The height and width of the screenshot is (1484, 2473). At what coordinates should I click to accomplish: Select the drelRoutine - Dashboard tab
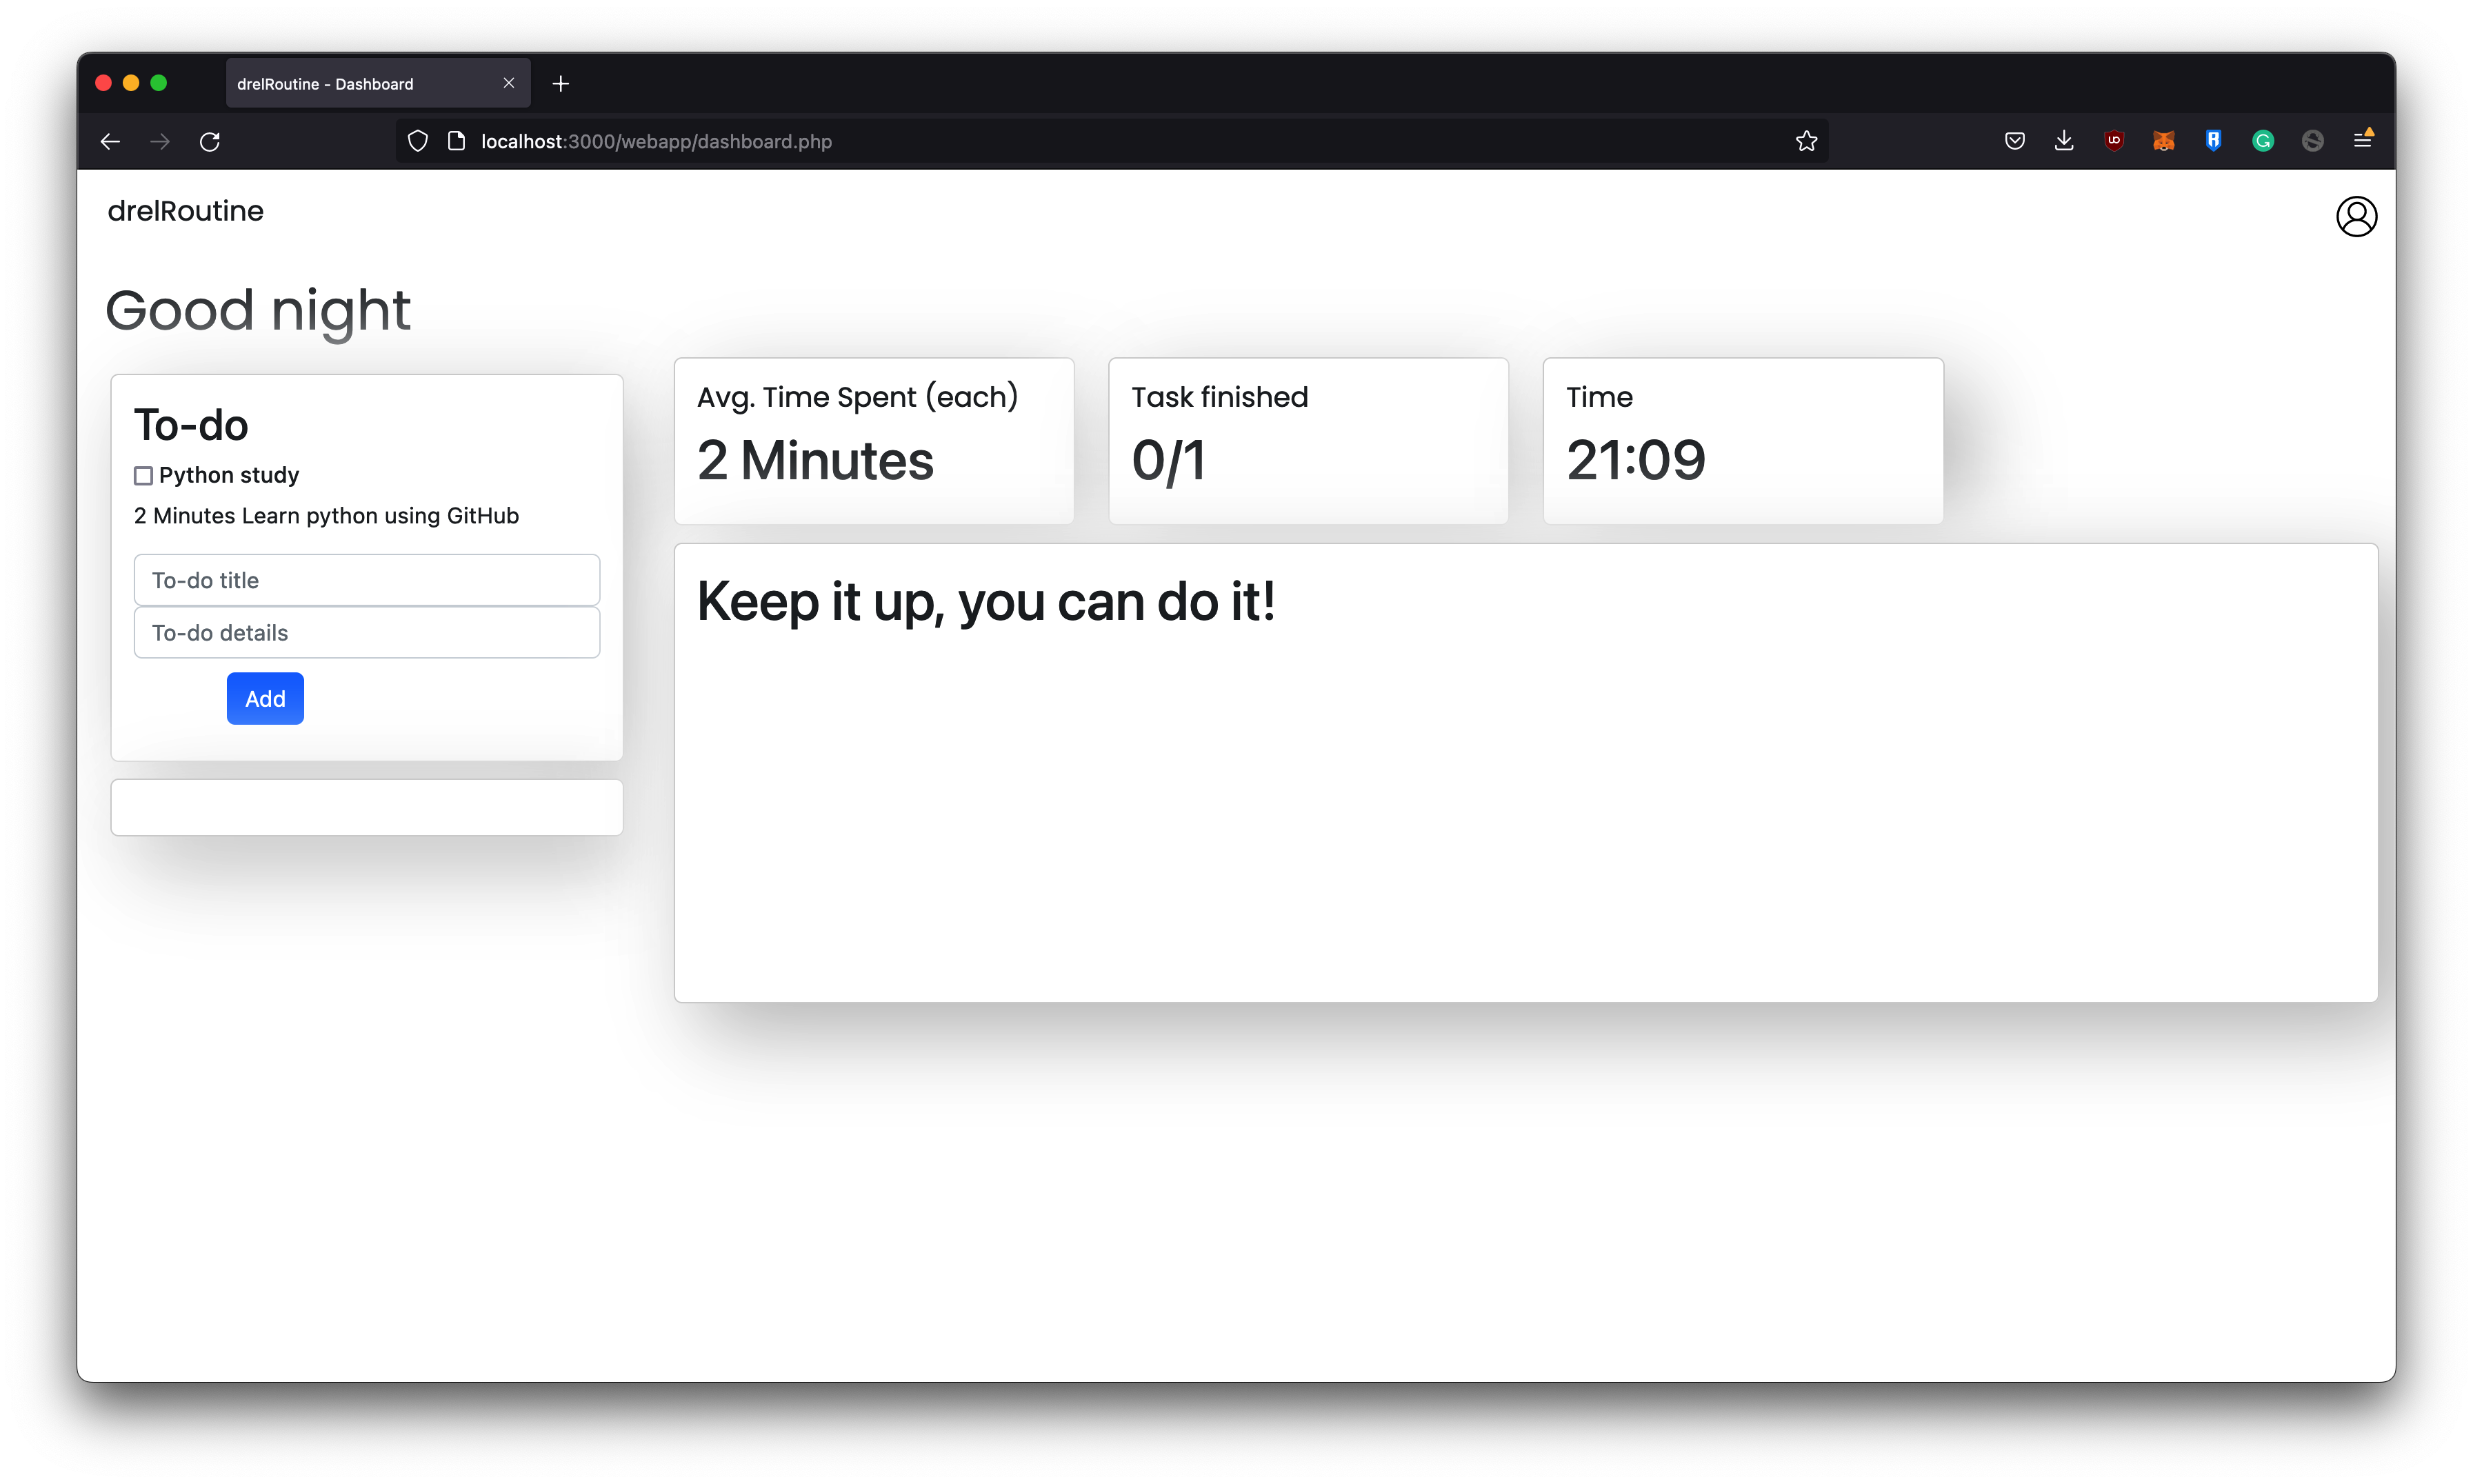(360, 84)
